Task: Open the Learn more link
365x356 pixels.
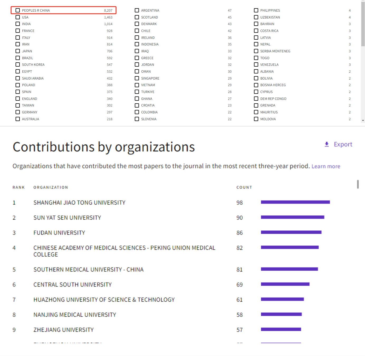Action: (x=326, y=166)
